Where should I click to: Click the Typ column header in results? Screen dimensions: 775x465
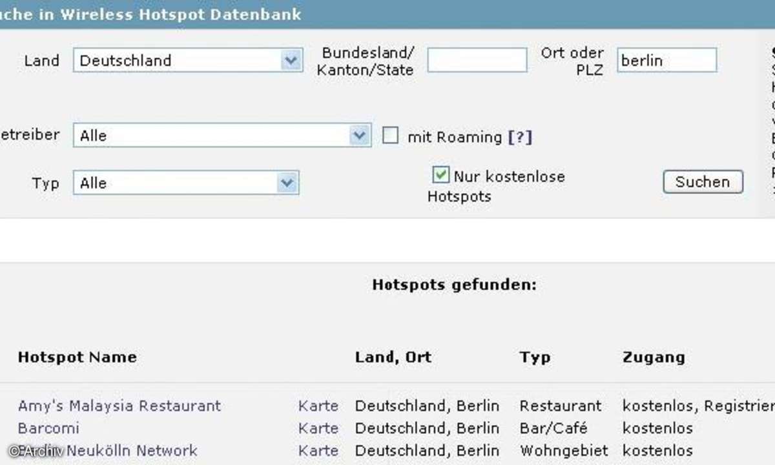(x=535, y=357)
